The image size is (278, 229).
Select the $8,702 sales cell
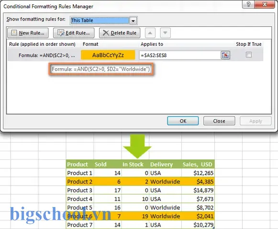(x=198, y=208)
